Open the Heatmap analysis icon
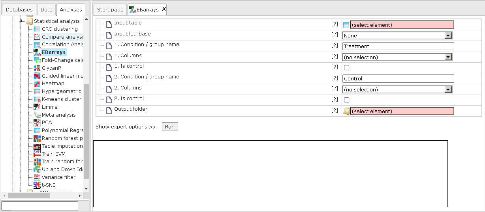The width and height of the screenshot is (485, 212). tap(37, 84)
